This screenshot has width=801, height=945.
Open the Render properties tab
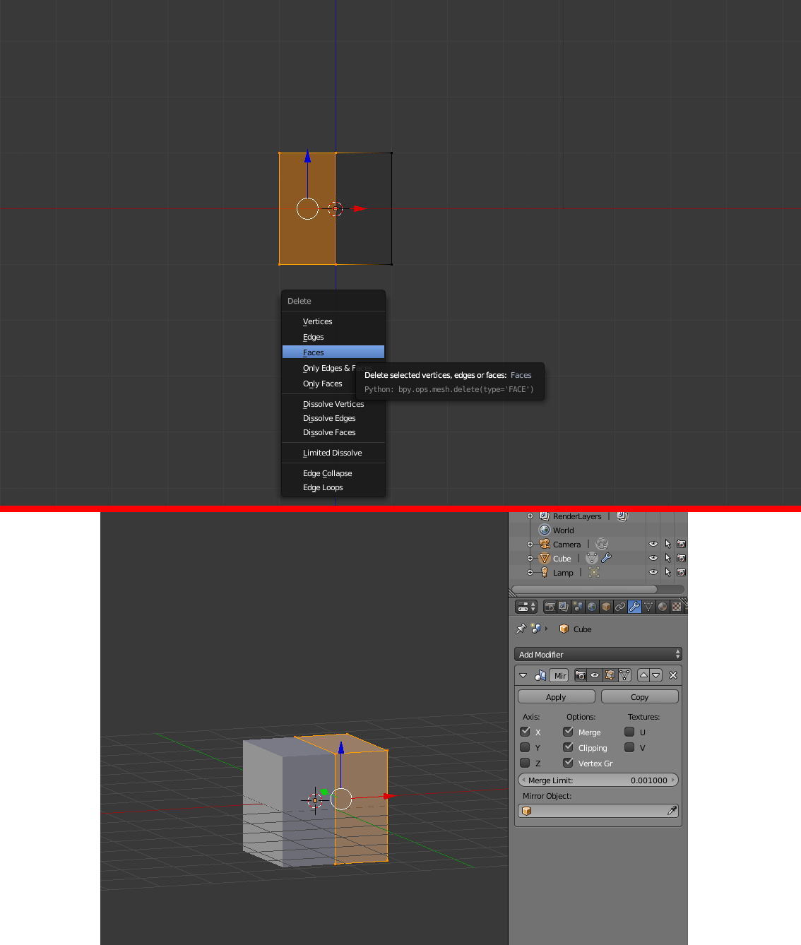coord(549,606)
